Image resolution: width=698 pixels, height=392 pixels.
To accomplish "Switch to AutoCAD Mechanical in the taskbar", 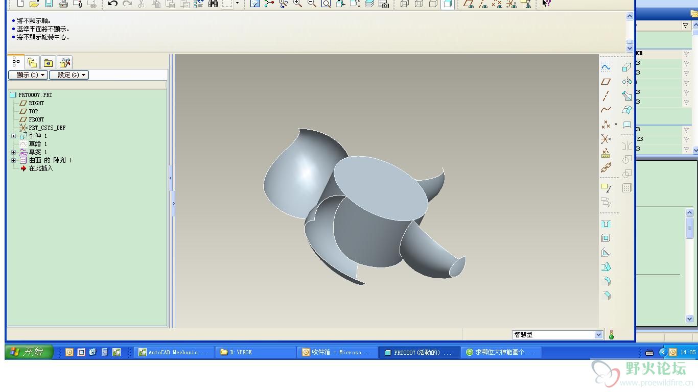I will click(x=174, y=352).
